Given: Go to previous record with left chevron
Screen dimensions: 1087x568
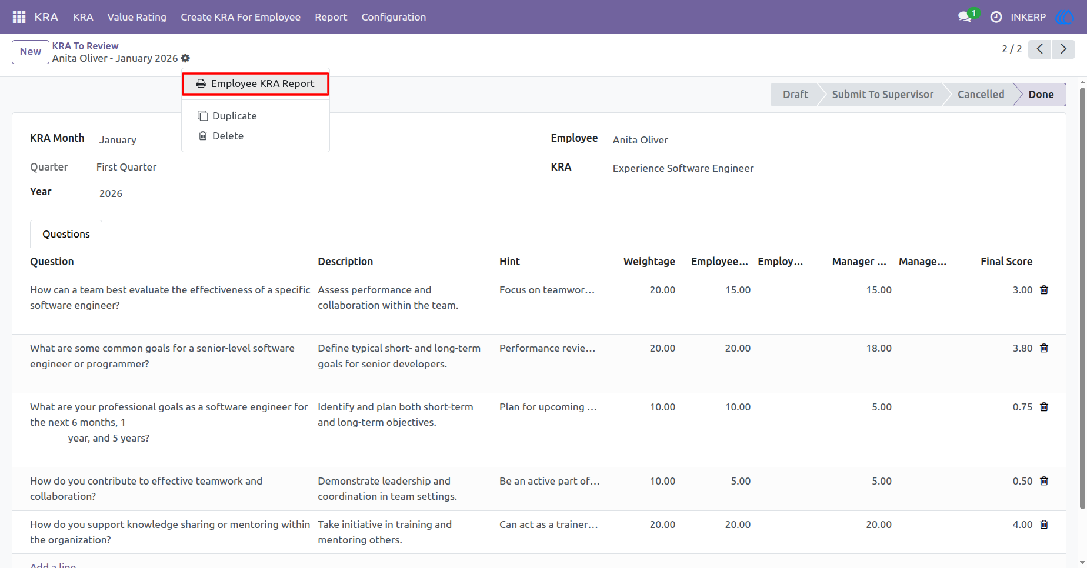Looking at the screenshot, I should point(1040,49).
